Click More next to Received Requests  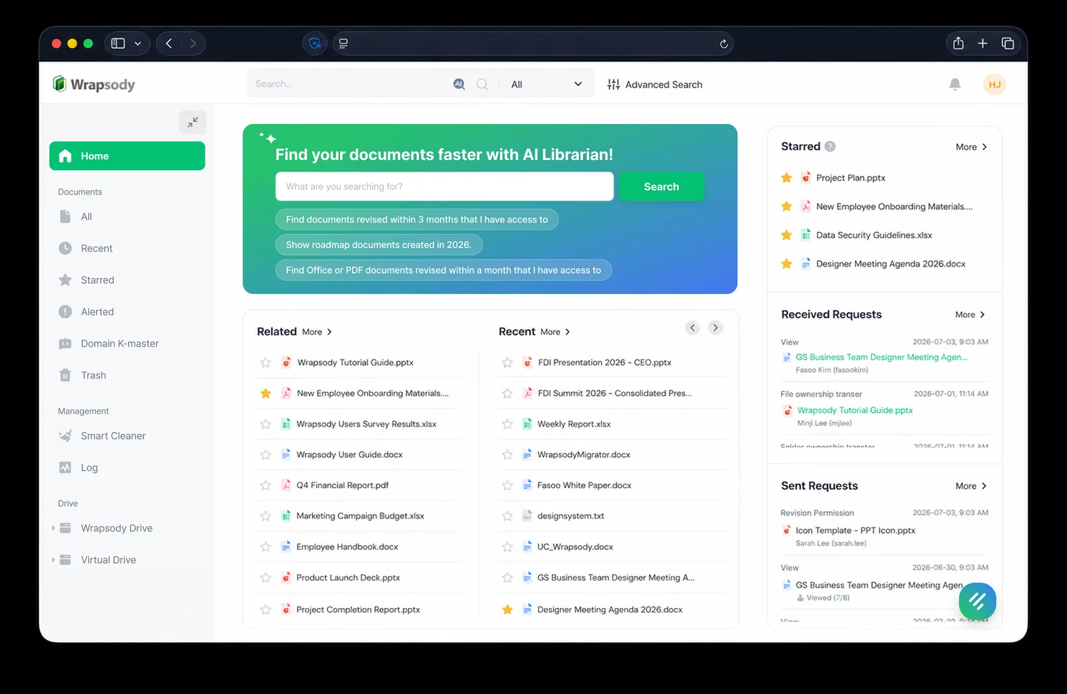[970, 315]
